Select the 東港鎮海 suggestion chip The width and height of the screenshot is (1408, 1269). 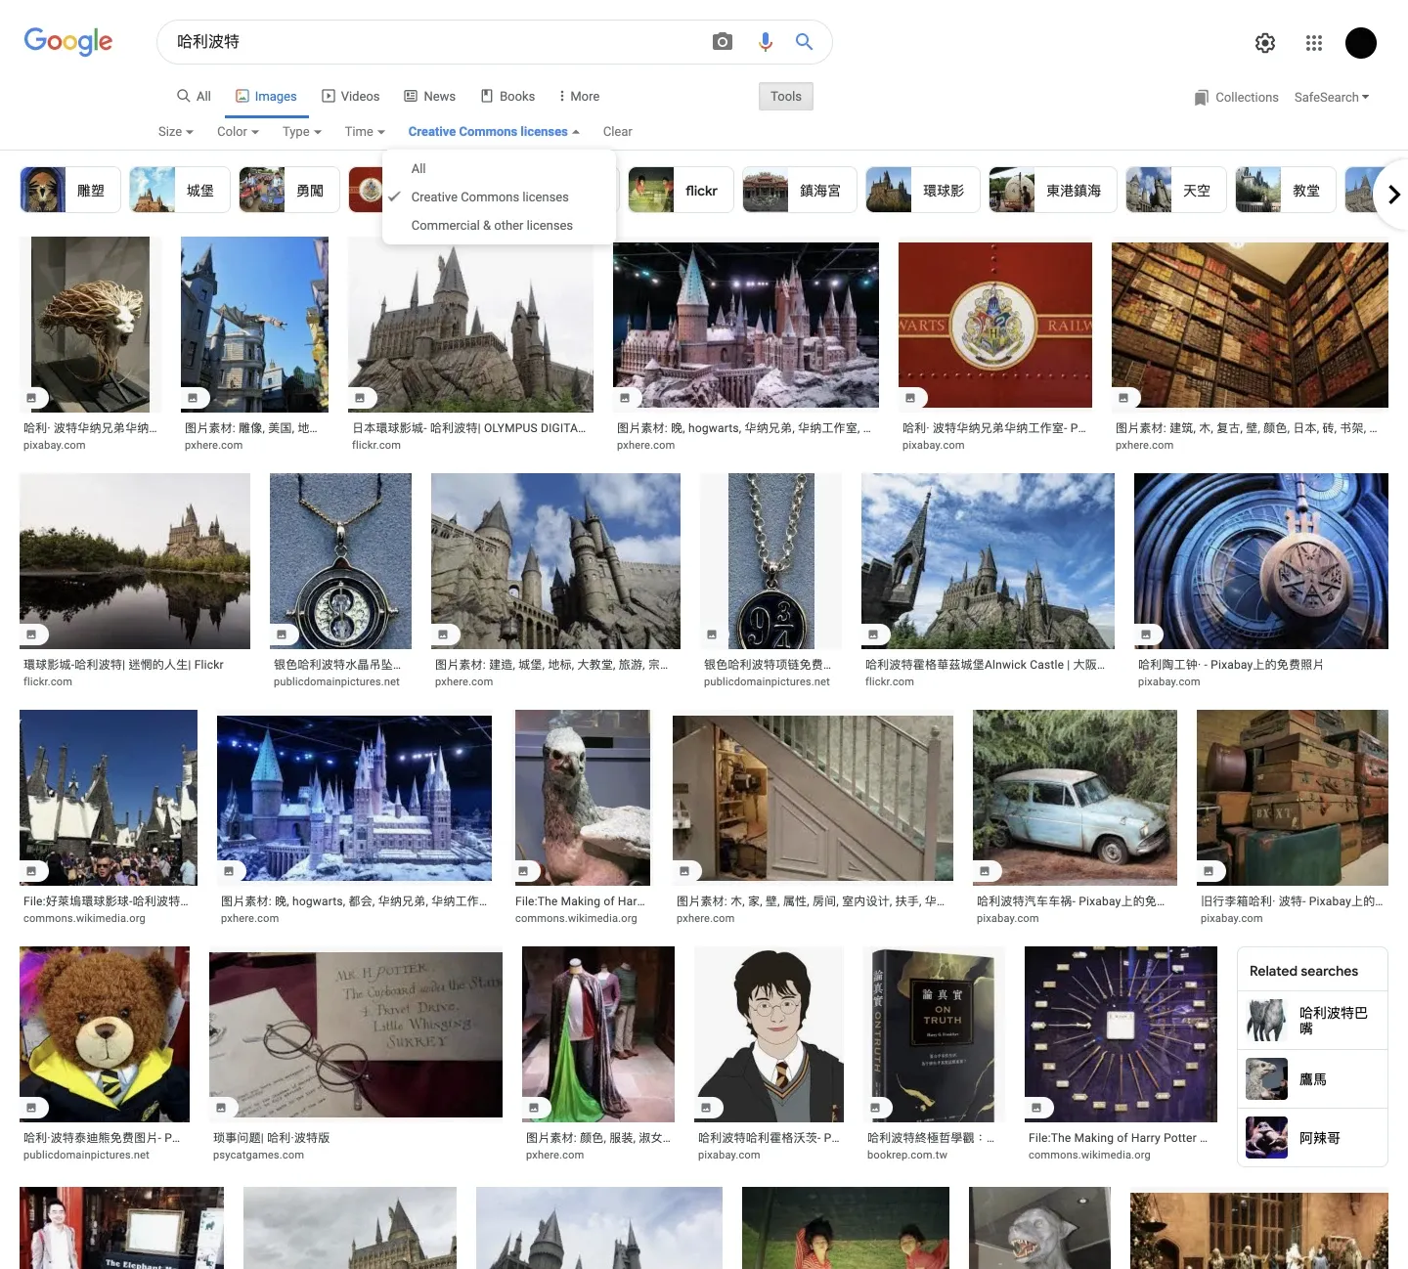coord(1053,190)
